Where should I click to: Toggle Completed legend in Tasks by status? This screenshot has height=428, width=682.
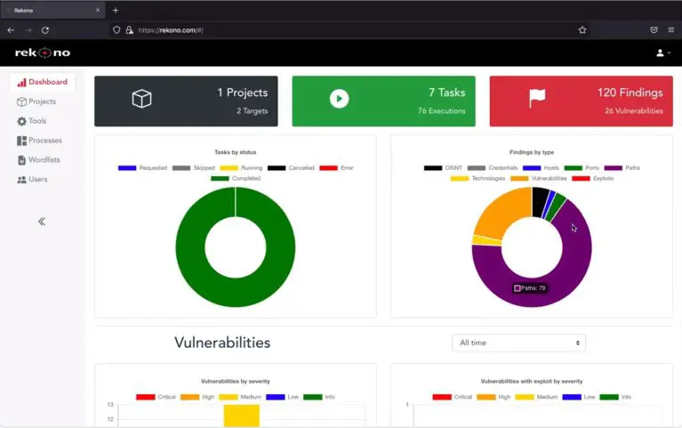(x=236, y=179)
